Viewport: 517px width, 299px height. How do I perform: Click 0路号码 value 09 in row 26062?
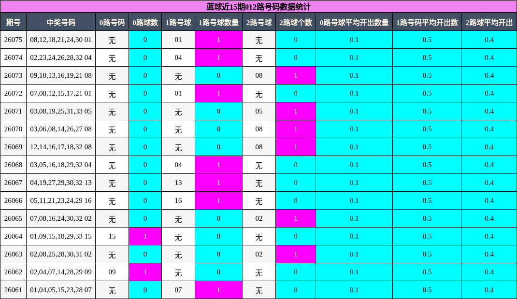(x=112, y=272)
